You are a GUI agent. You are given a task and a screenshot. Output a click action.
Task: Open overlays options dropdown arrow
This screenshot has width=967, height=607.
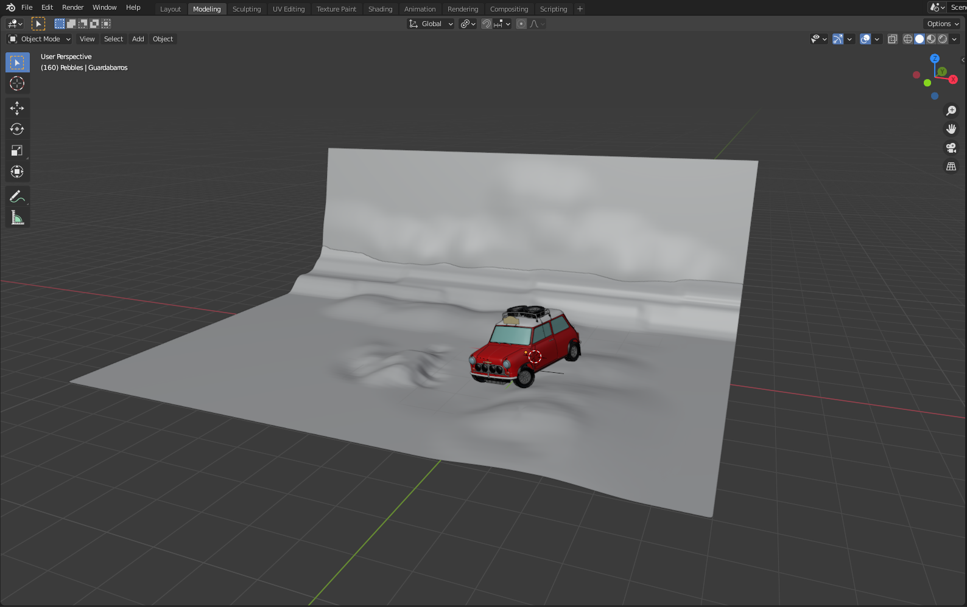(x=877, y=39)
